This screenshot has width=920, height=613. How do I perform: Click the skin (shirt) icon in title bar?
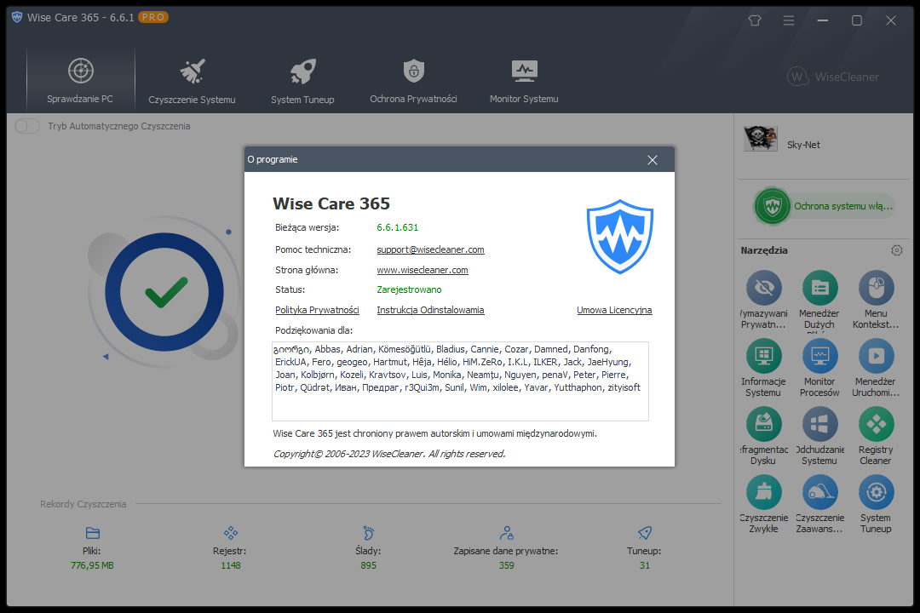[755, 20]
